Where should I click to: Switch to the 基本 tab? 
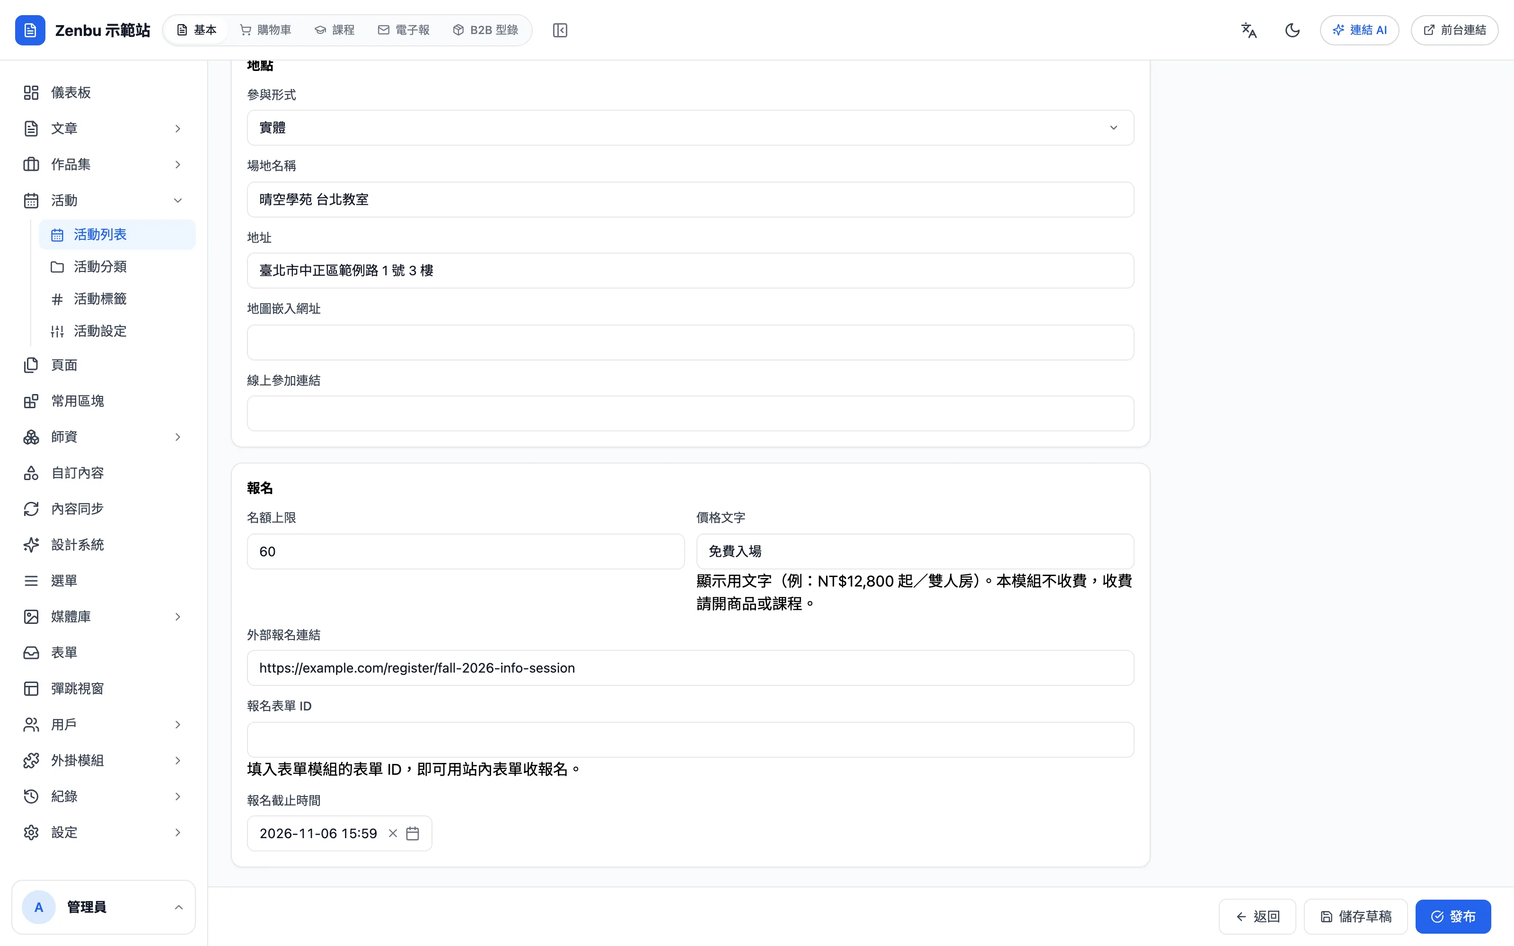(x=196, y=30)
